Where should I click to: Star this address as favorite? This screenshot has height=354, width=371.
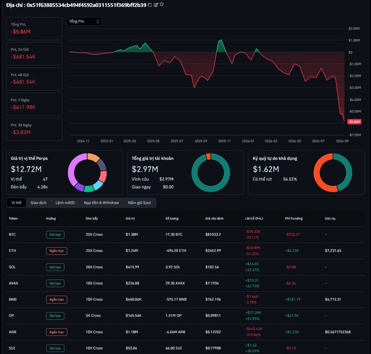pyautogui.click(x=161, y=4)
